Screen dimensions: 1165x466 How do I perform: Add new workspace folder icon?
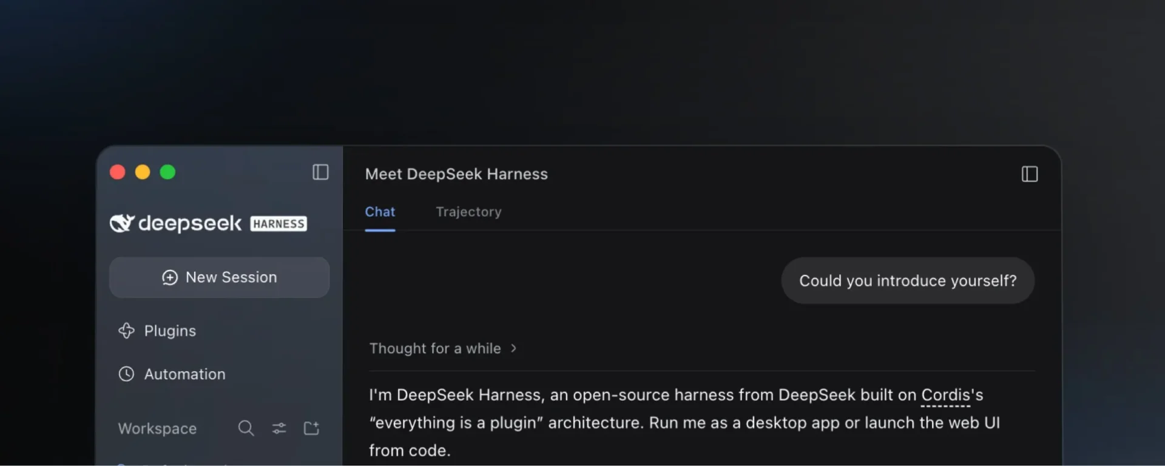(x=311, y=428)
